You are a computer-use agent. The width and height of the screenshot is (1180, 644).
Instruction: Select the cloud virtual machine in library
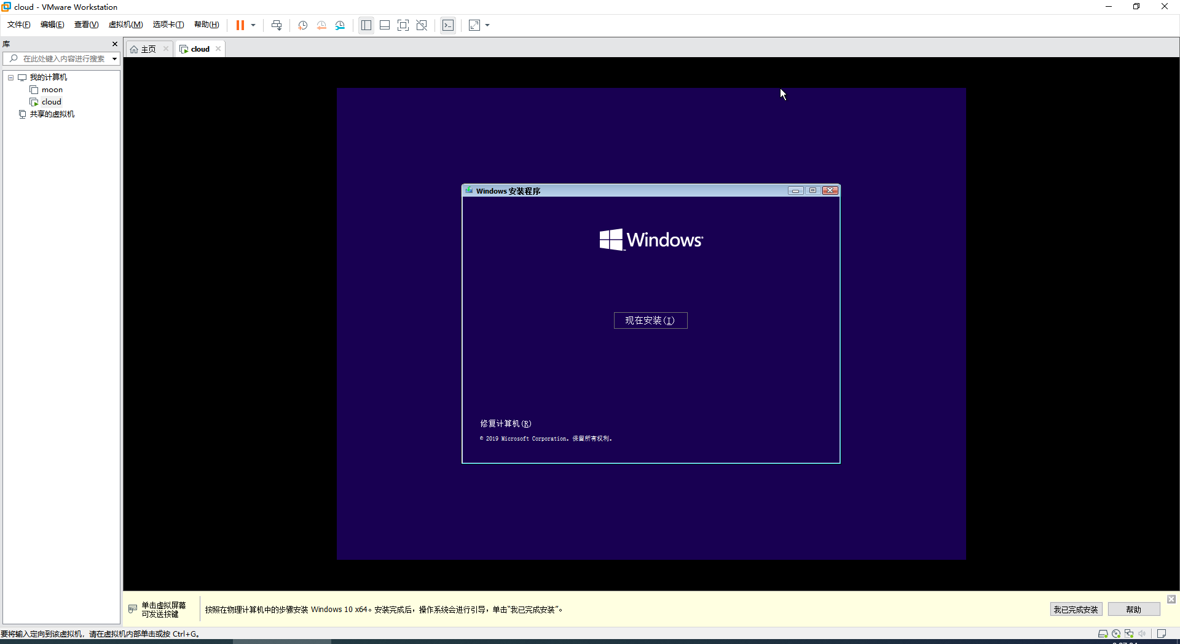[52, 102]
